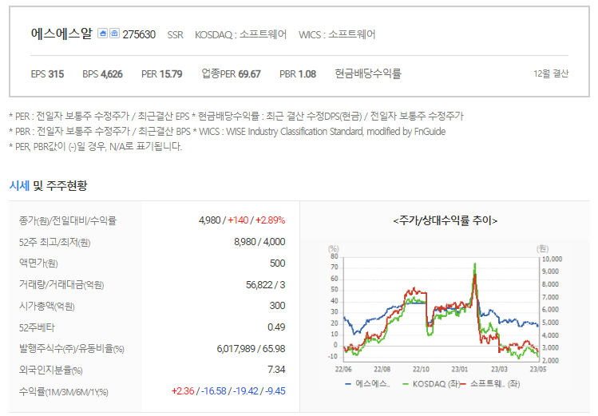Select the closing price 4,980
Screen dimensions: 598x416
209,220
